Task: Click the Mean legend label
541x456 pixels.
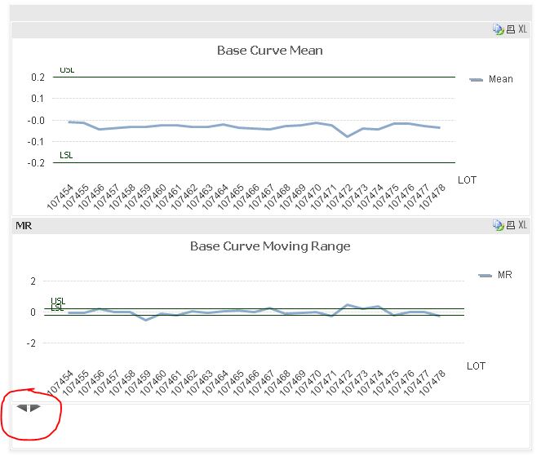Action: tap(501, 79)
